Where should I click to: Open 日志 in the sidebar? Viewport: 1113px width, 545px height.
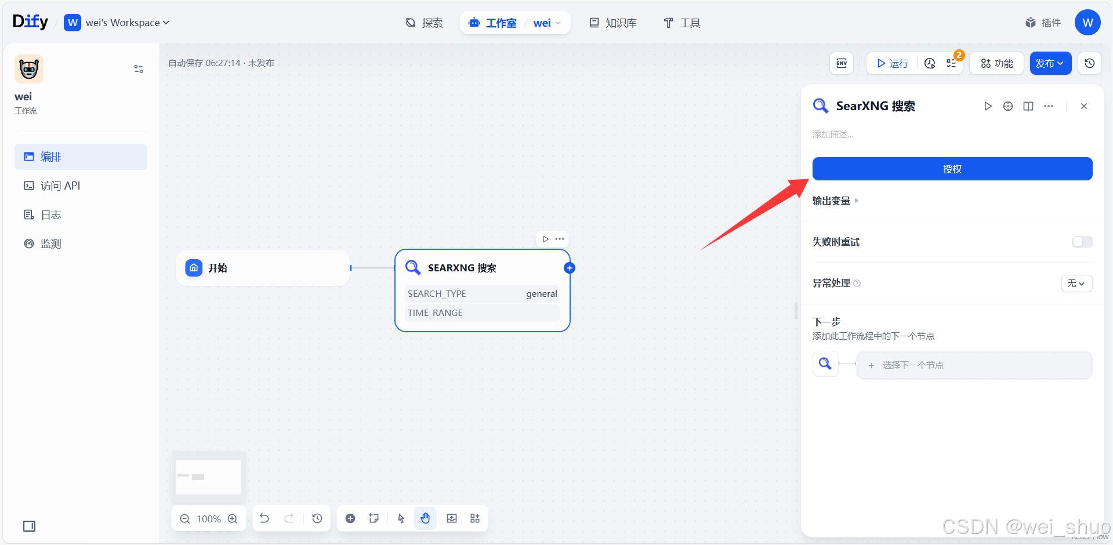coord(81,215)
